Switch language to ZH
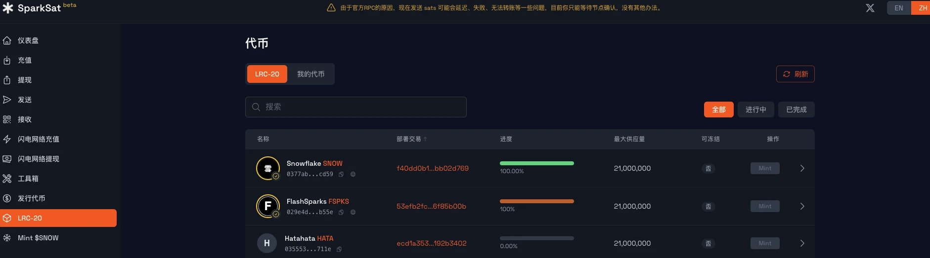 tap(922, 8)
